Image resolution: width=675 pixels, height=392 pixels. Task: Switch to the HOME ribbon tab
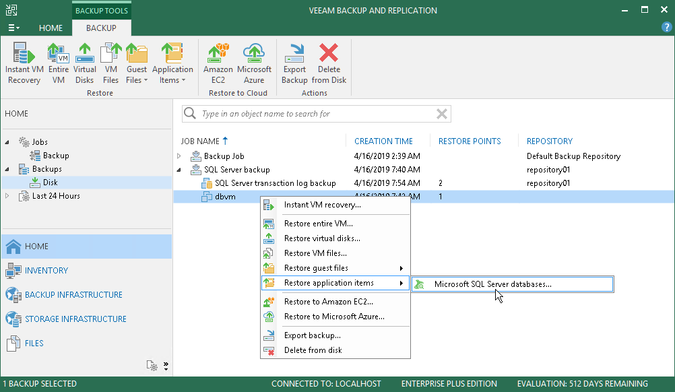pyautogui.click(x=51, y=28)
